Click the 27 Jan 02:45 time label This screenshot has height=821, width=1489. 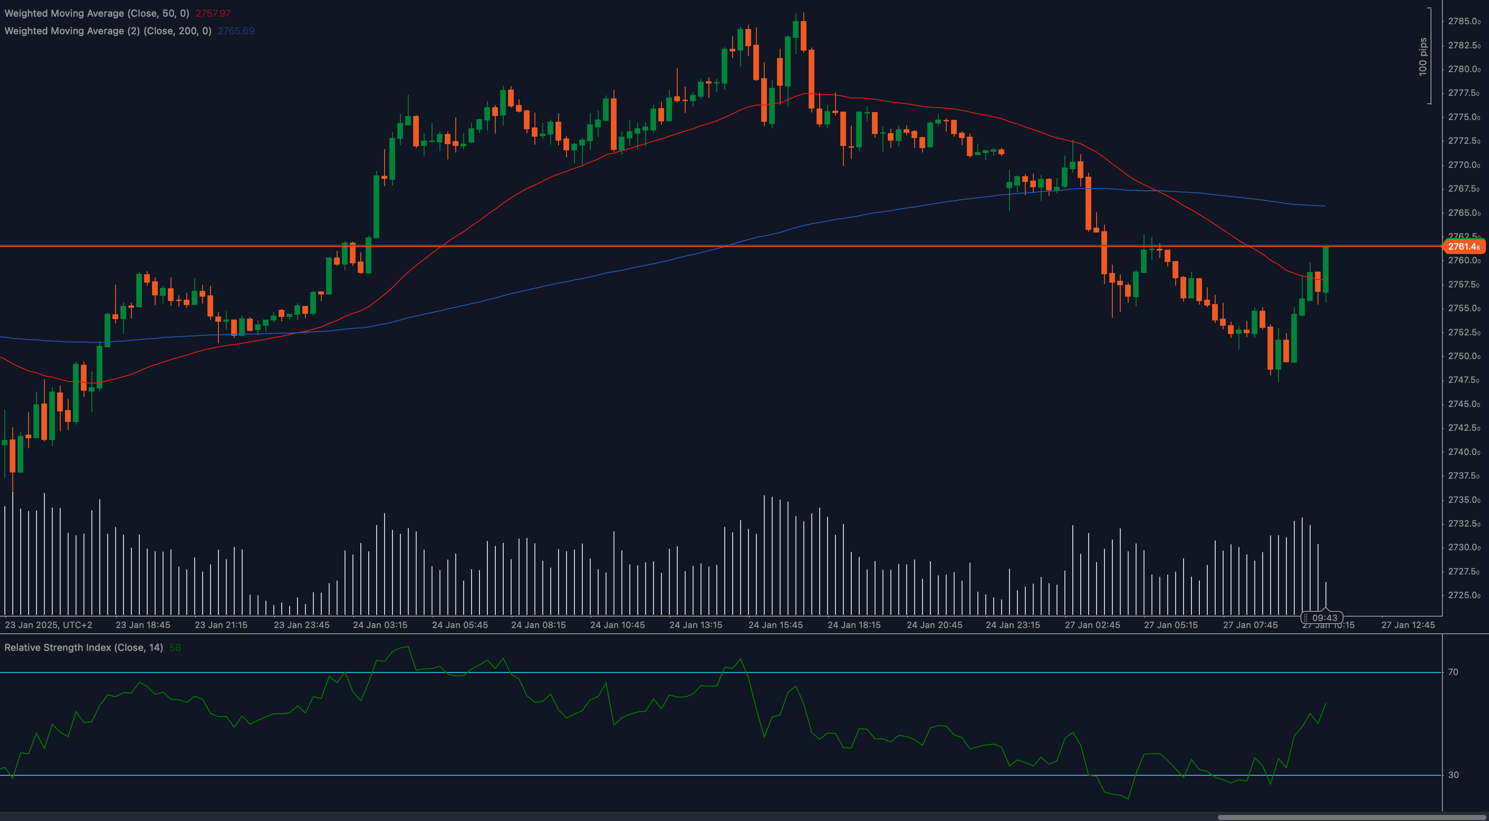(1093, 625)
